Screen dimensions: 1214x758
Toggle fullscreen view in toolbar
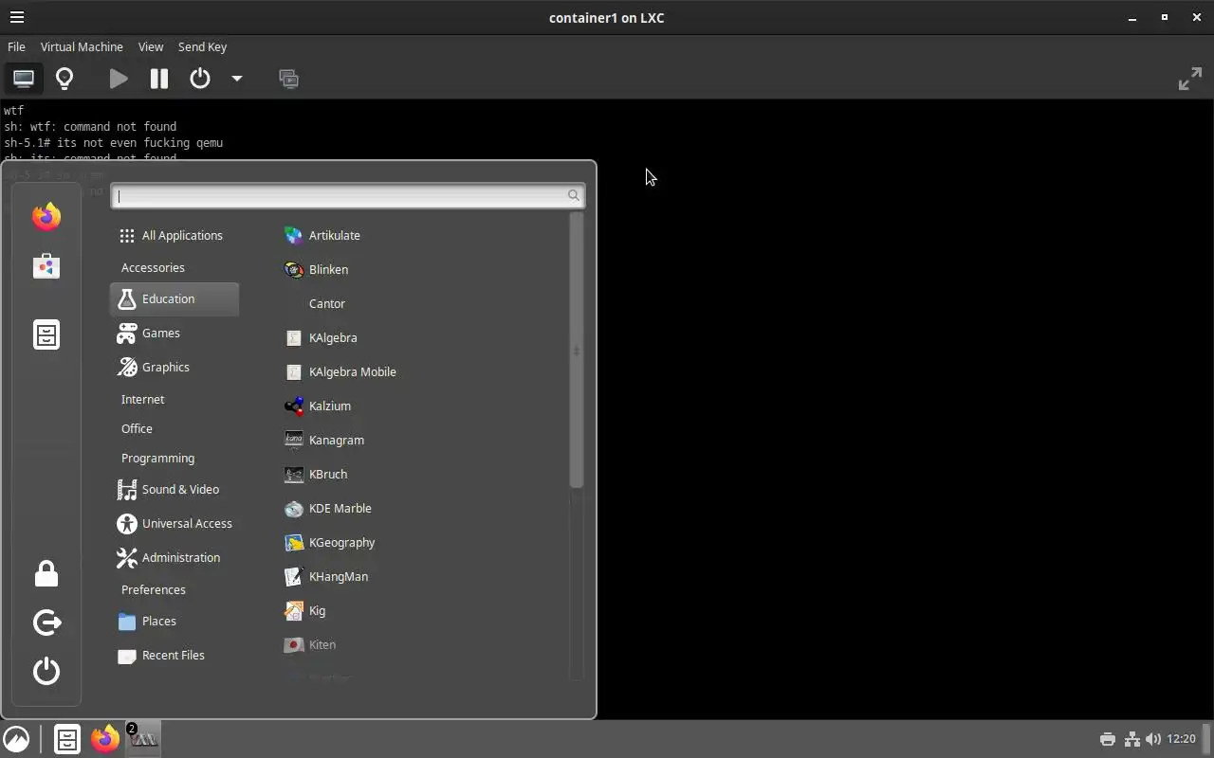pos(1189,79)
